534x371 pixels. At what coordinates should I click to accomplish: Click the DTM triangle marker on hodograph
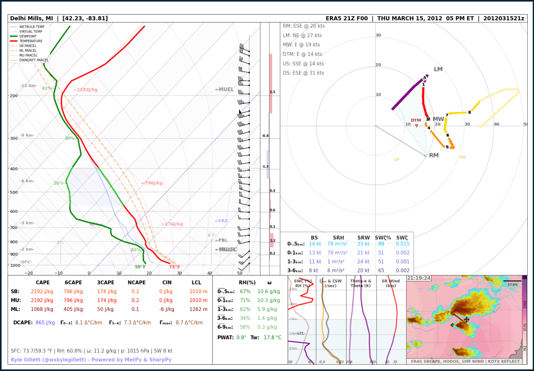[x=416, y=126]
